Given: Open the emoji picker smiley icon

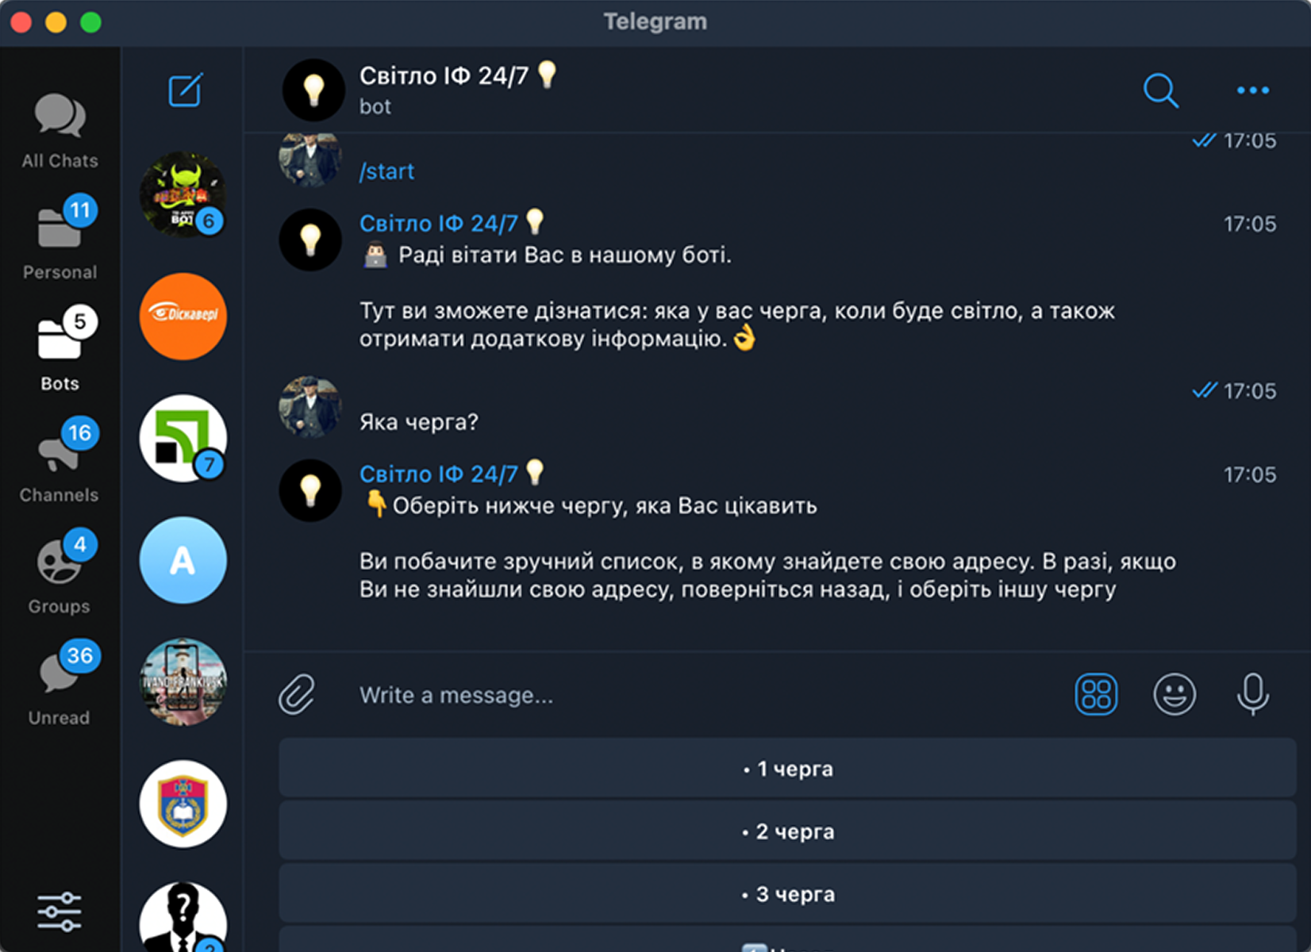Looking at the screenshot, I should pos(1174,694).
